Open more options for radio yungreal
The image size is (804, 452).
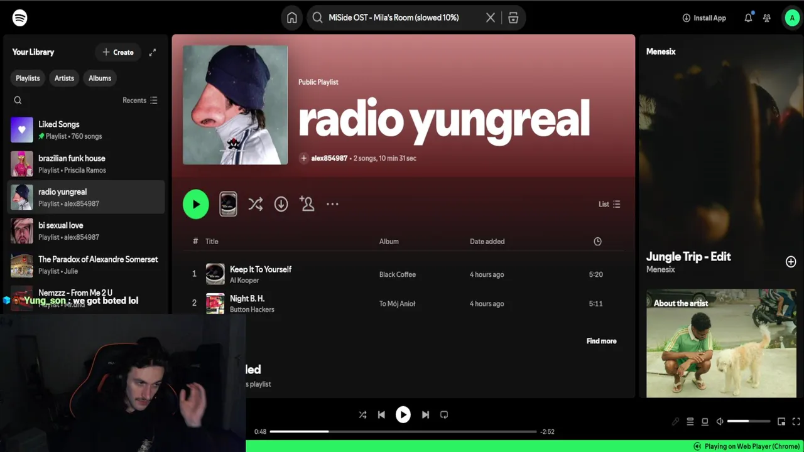click(x=332, y=204)
